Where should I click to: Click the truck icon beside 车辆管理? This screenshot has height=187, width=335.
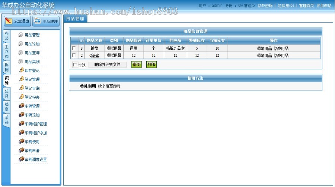(21, 106)
